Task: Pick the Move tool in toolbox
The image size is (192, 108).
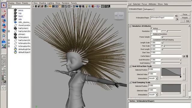Action: click(x=4, y=21)
